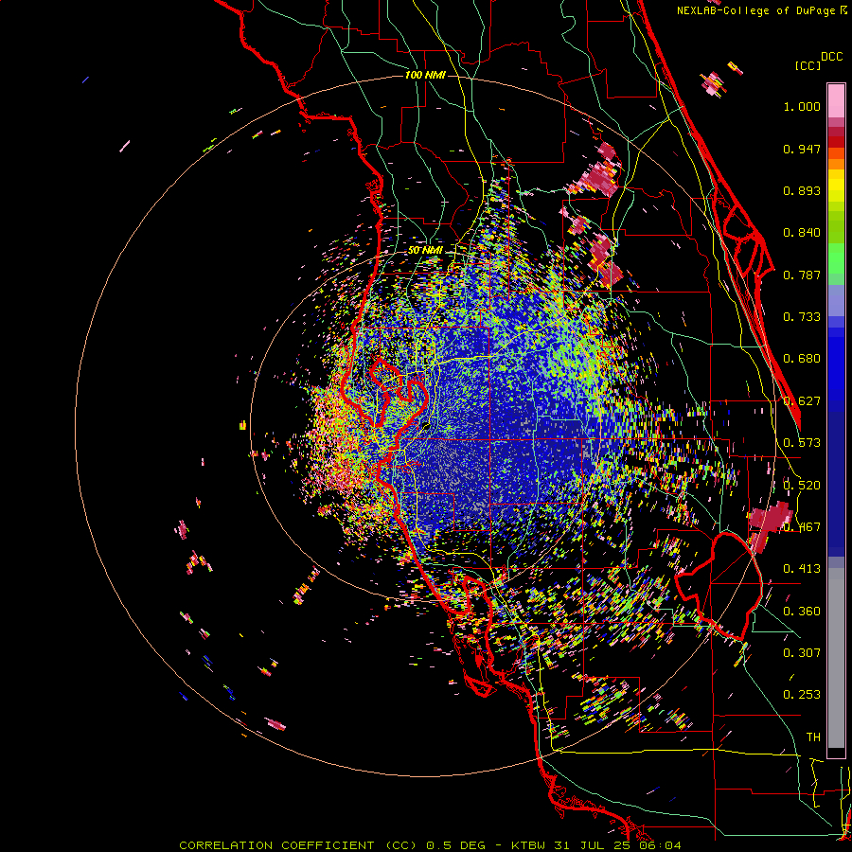Viewport: 852px width, 852px height.
Task: Click the "31 JUL 25" date text
Action: pos(593,845)
